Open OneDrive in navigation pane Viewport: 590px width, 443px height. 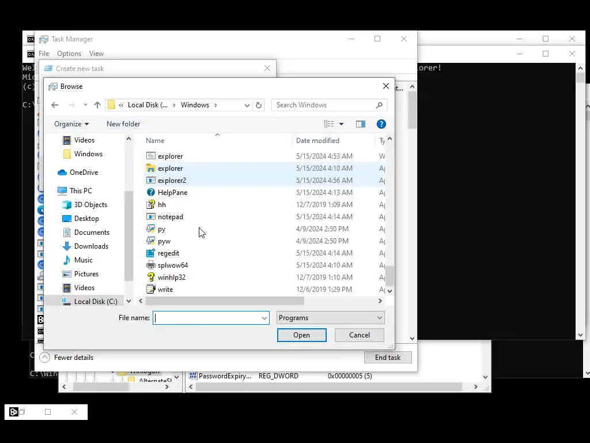(84, 172)
